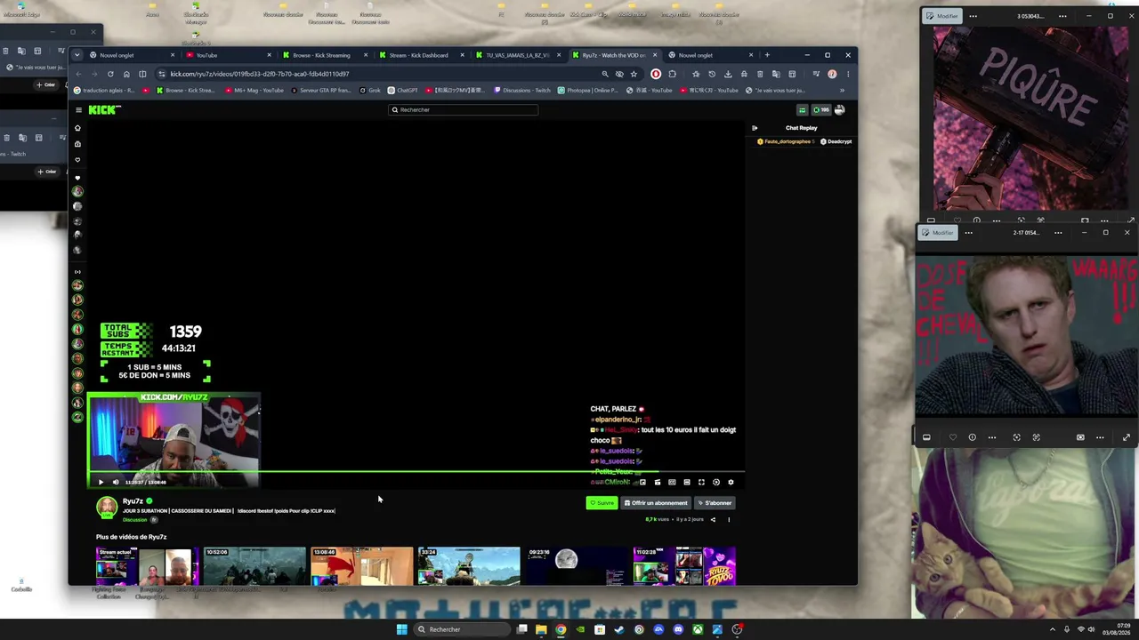Play the Ryu7z VOD video
The width and height of the screenshot is (1139, 640).
pos(101,482)
